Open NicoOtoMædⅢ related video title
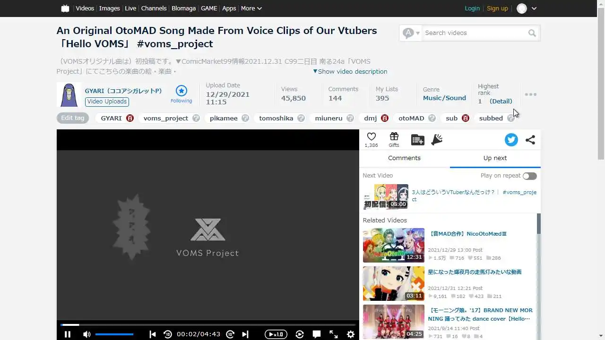Viewport: 605px width, 340px height. pos(467,234)
